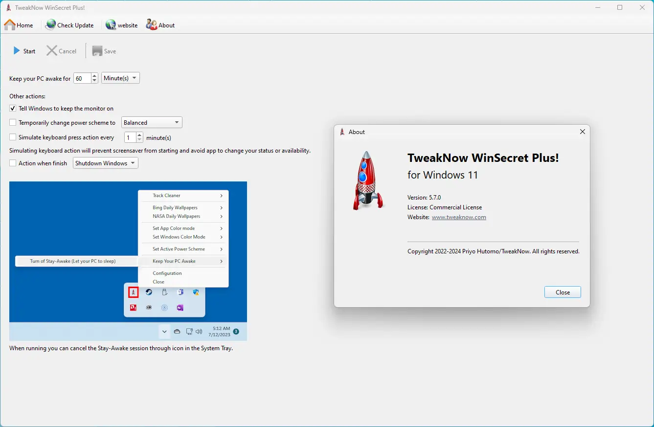Click the 'Keep your PC awake for' label
Screen dimensions: 654x427
(x=40, y=78)
